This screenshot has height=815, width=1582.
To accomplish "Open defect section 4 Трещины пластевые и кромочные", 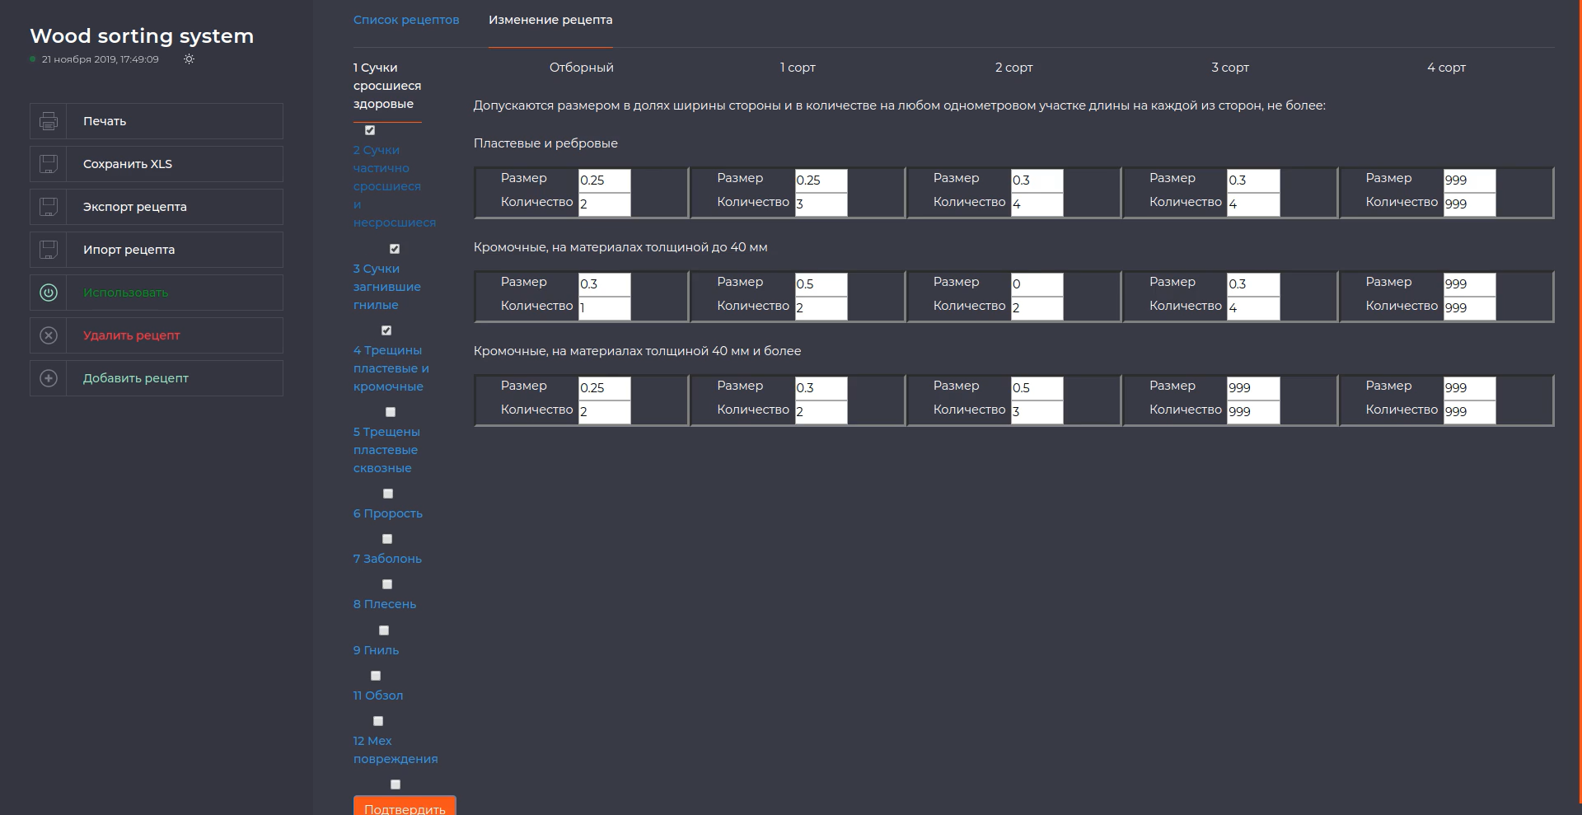I will pos(391,368).
